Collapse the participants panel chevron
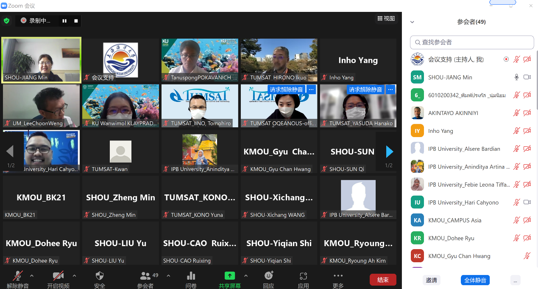The image size is (538, 289). pos(412,22)
